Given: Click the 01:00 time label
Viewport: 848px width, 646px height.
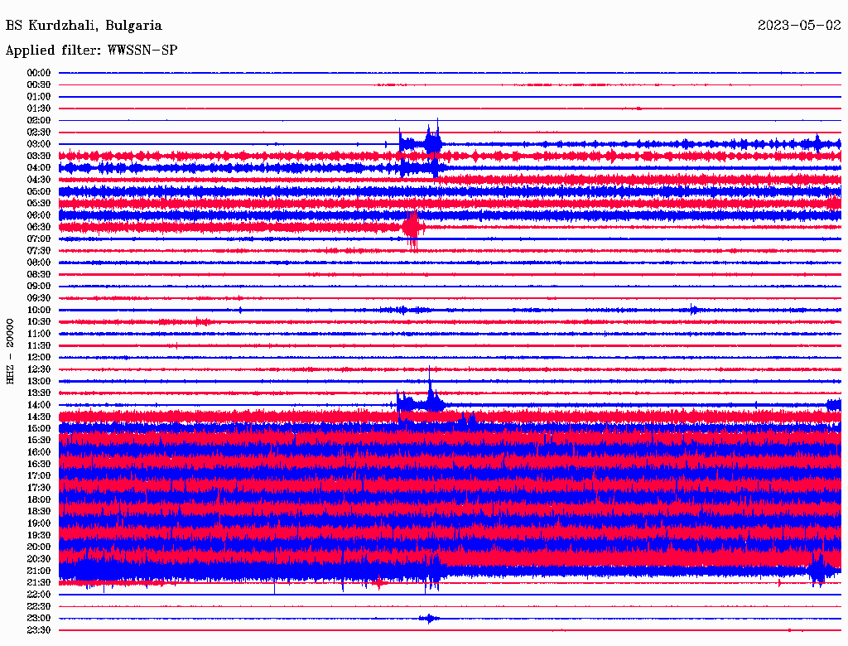Looking at the screenshot, I should click(x=39, y=96).
